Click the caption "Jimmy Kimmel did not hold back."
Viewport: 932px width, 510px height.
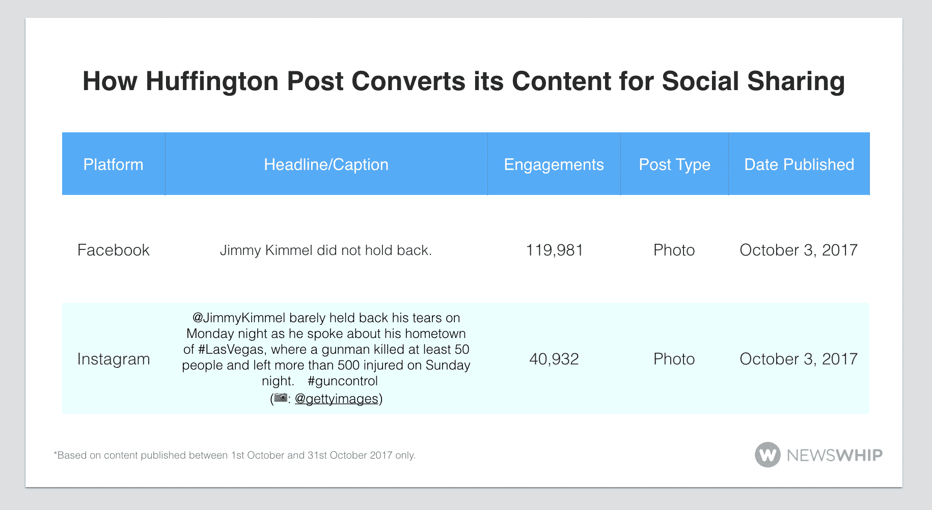(325, 250)
